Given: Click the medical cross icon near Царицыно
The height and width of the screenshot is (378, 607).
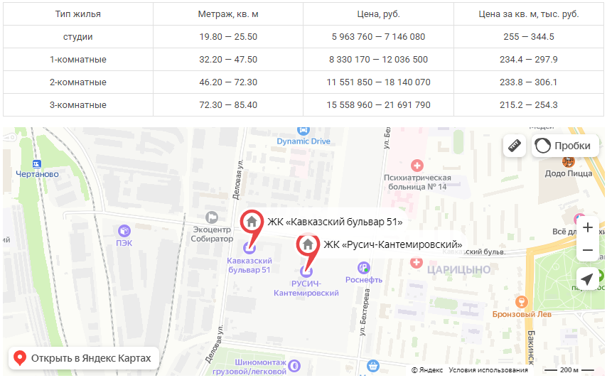Looking at the screenshot, I should [417, 263].
